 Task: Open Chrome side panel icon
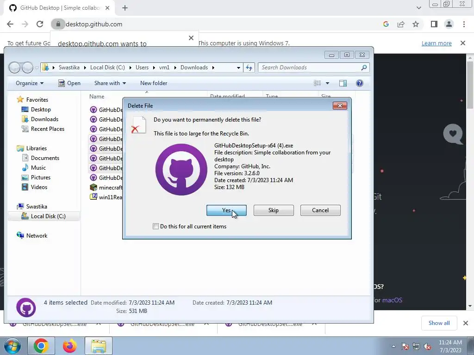point(434,24)
